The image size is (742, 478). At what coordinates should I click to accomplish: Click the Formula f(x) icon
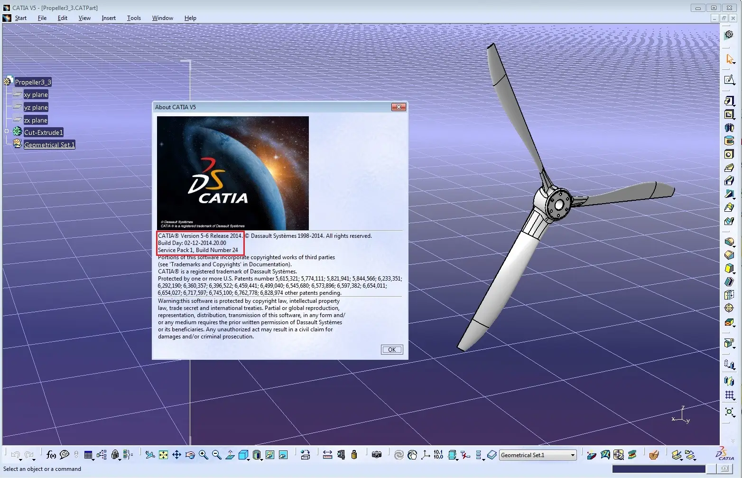point(51,455)
